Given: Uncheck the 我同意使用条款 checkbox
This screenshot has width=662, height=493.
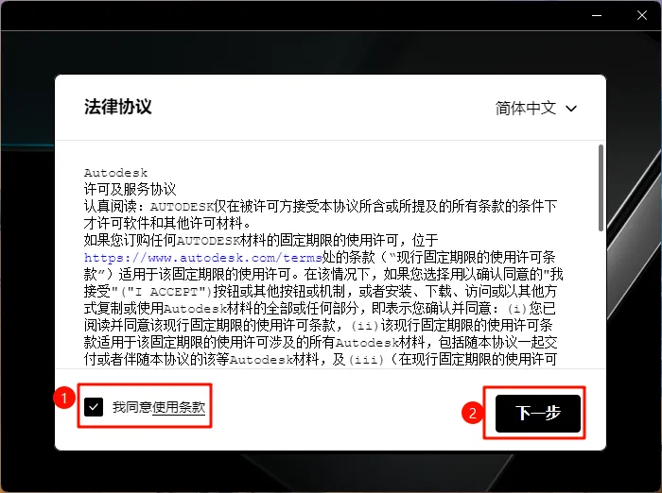Looking at the screenshot, I should [x=94, y=407].
